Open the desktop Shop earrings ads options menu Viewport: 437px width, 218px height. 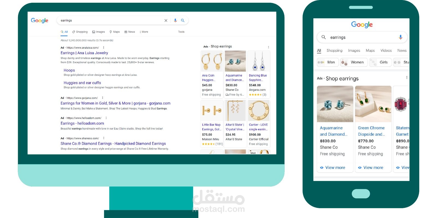pos(268,47)
